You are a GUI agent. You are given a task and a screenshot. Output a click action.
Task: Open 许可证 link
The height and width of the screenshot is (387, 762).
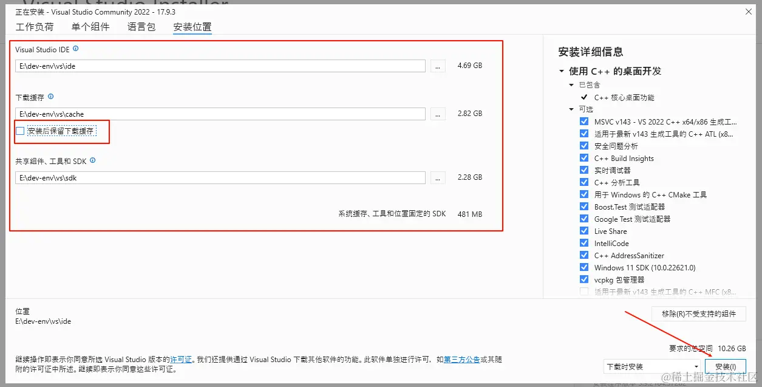[181, 360]
